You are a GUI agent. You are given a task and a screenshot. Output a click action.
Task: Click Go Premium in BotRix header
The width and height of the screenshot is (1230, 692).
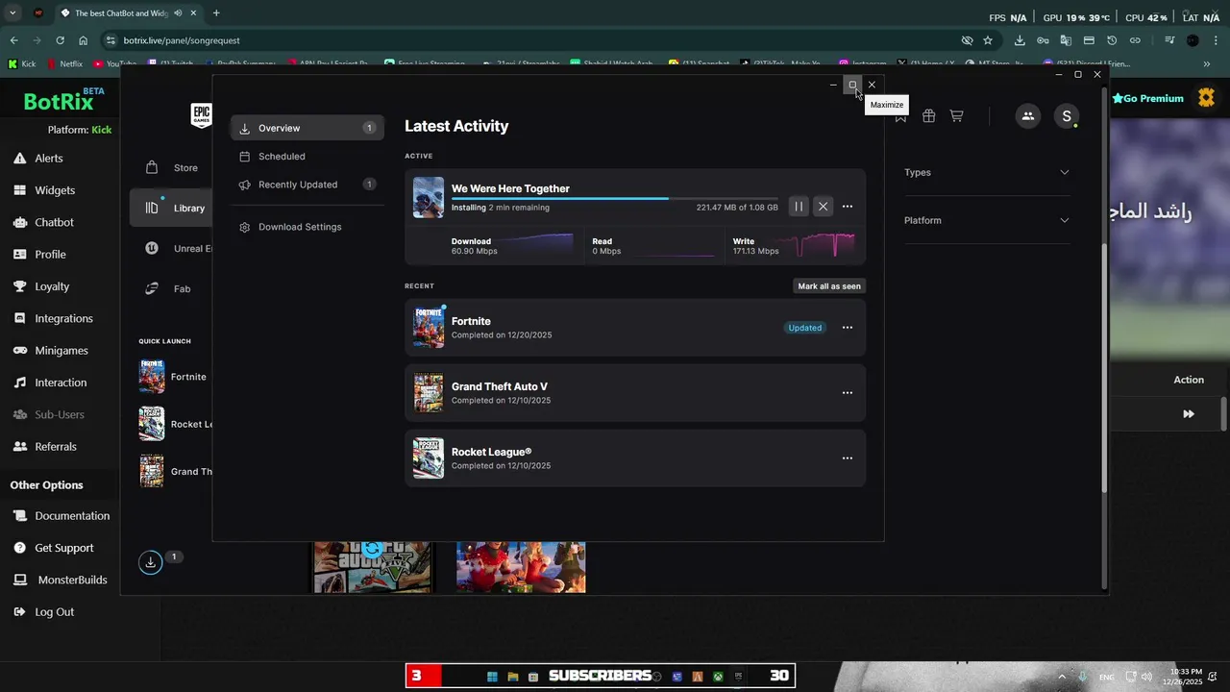coord(1147,98)
